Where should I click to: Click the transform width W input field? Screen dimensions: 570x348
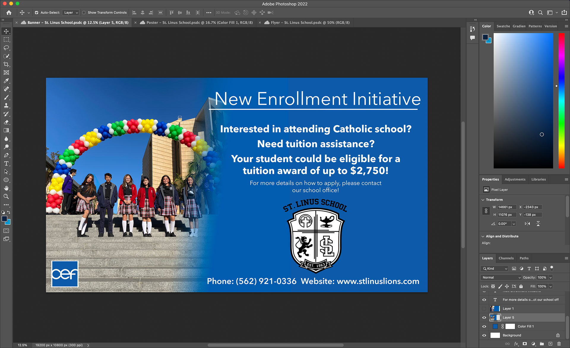pyautogui.click(x=507, y=207)
